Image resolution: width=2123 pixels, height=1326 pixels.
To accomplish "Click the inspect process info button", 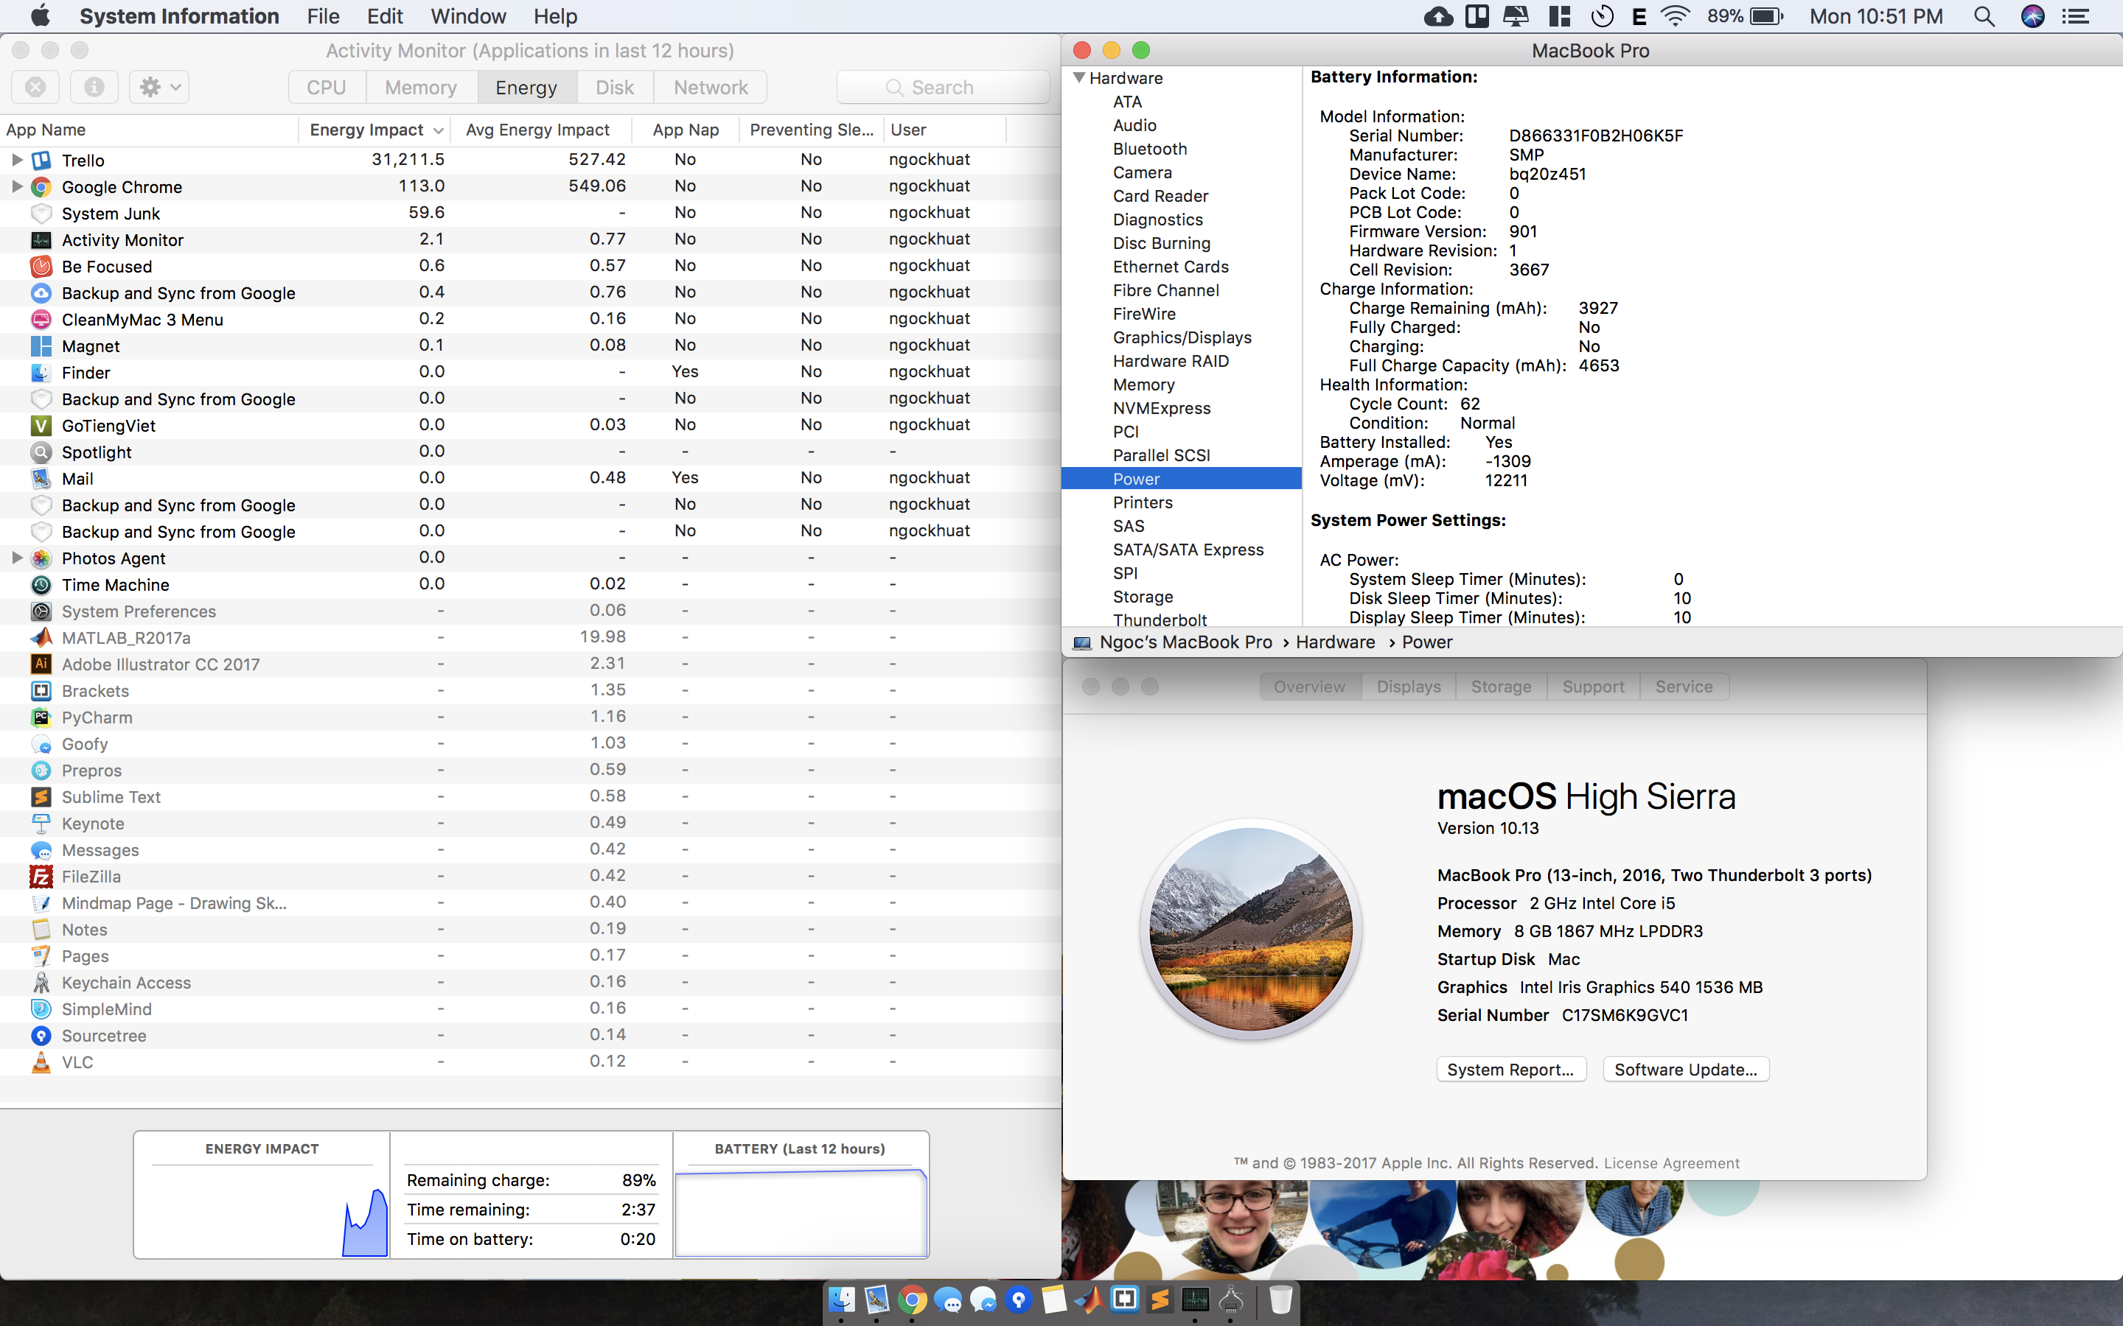I will click(x=94, y=87).
